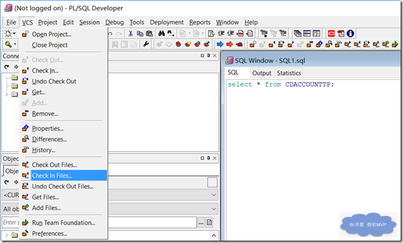Click VCS Properties toolbar icon with blue diamond
Viewport: 403px width, 243px height.
pos(319,44)
